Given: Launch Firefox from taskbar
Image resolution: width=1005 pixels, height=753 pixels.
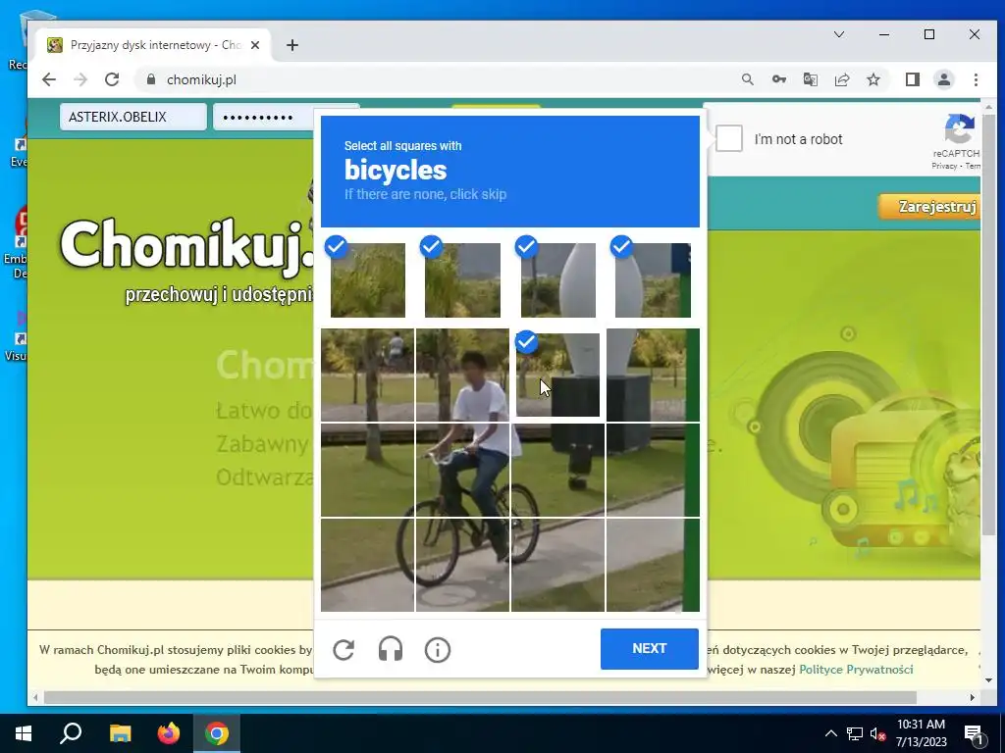Looking at the screenshot, I should (169, 733).
